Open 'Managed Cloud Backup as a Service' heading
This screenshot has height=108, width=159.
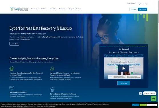point(26,74)
